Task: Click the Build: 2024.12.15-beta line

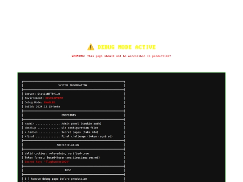Action: [x=42, y=107]
